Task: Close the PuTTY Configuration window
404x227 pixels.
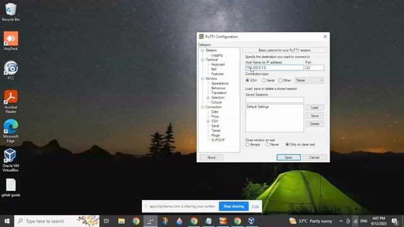Action: tap(325, 37)
